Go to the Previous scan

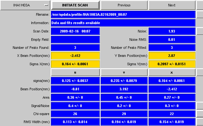124,5
